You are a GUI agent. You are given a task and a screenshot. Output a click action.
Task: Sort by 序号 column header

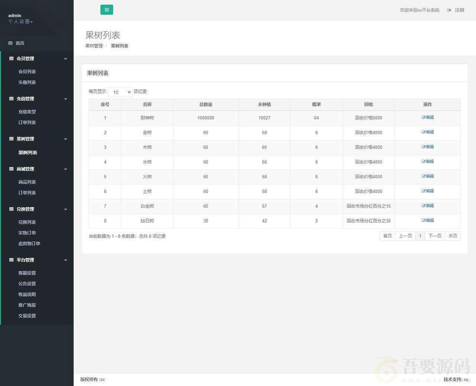coord(105,105)
